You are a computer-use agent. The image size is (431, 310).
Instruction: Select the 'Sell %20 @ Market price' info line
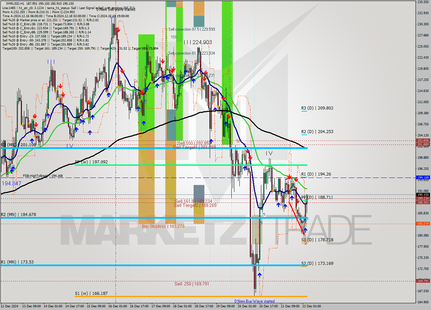pyautogui.click(x=51, y=20)
